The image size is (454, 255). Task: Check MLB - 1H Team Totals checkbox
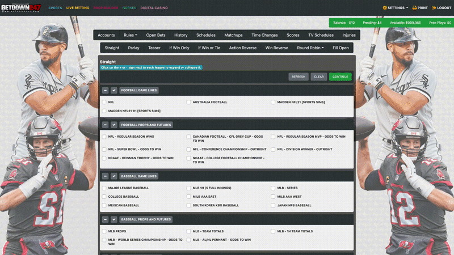tap(273, 231)
